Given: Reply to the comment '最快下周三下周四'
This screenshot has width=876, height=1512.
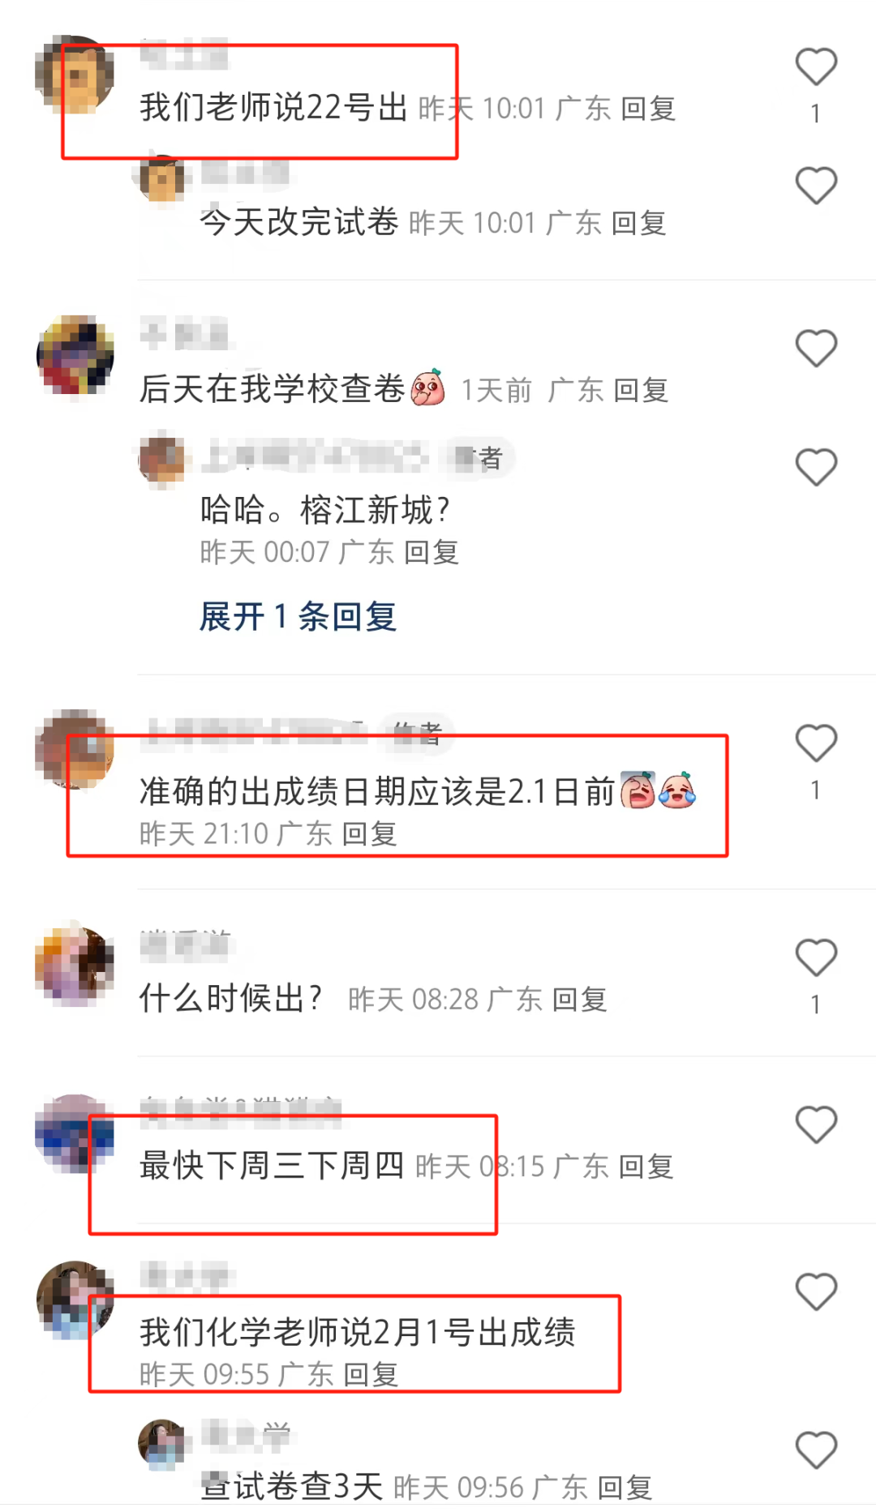Looking at the screenshot, I should [646, 1167].
